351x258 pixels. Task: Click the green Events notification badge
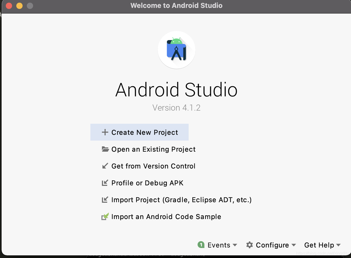pyautogui.click(x=201, y=245)
